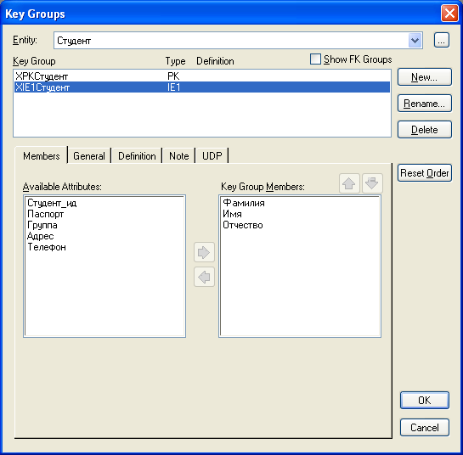Enable Show FK Groups checkbox
Screen dimensions: 463x455
tap(315, 59)
